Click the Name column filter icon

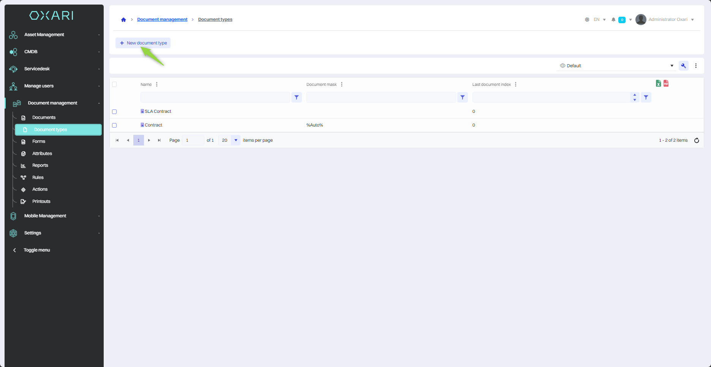point(297,98)
